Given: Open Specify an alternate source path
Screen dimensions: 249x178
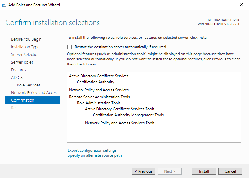Looking at the screenshot, I should tap(95, 155).
